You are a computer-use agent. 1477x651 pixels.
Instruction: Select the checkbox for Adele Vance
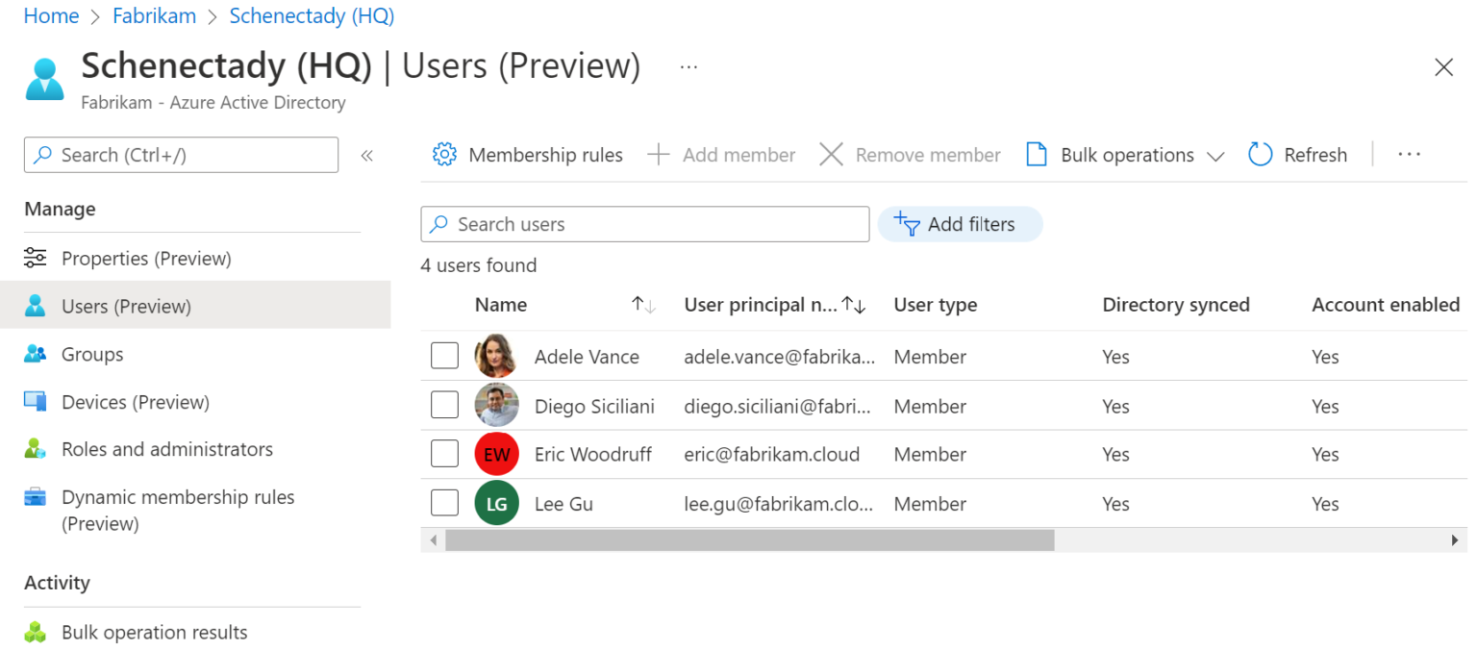(444, 356)
